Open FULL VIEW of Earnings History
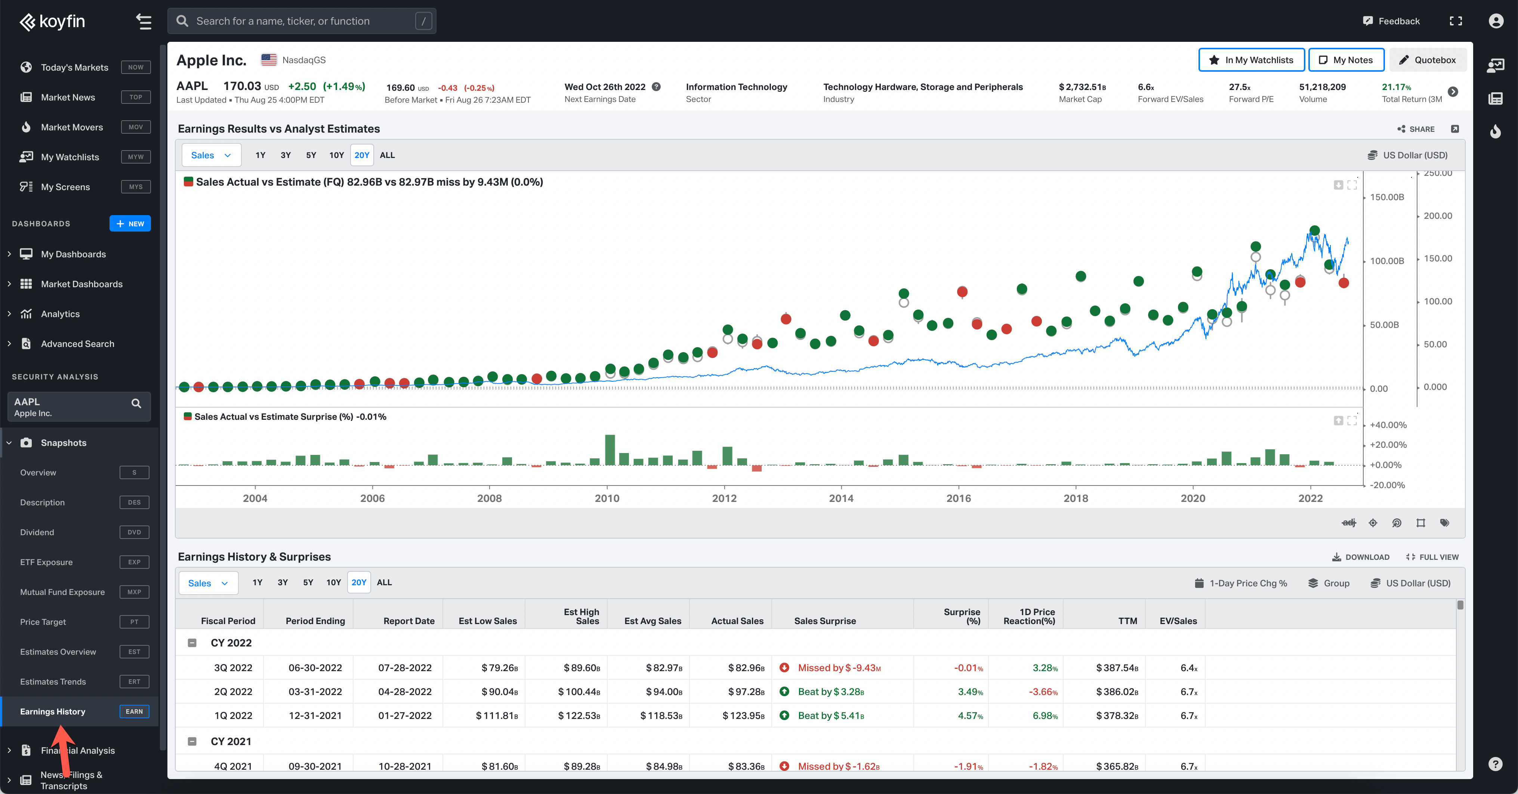Screen dimensions: 1518x794 pyautogui.click(x=1432, y=557)
